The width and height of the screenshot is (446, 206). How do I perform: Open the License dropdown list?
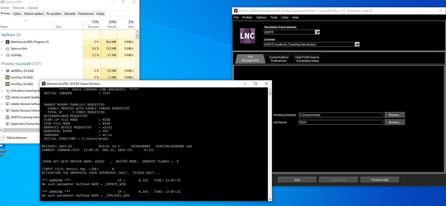(357, 44)
